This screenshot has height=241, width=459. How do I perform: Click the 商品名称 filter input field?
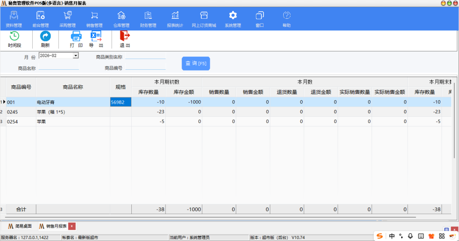click(x=58, y=68)
